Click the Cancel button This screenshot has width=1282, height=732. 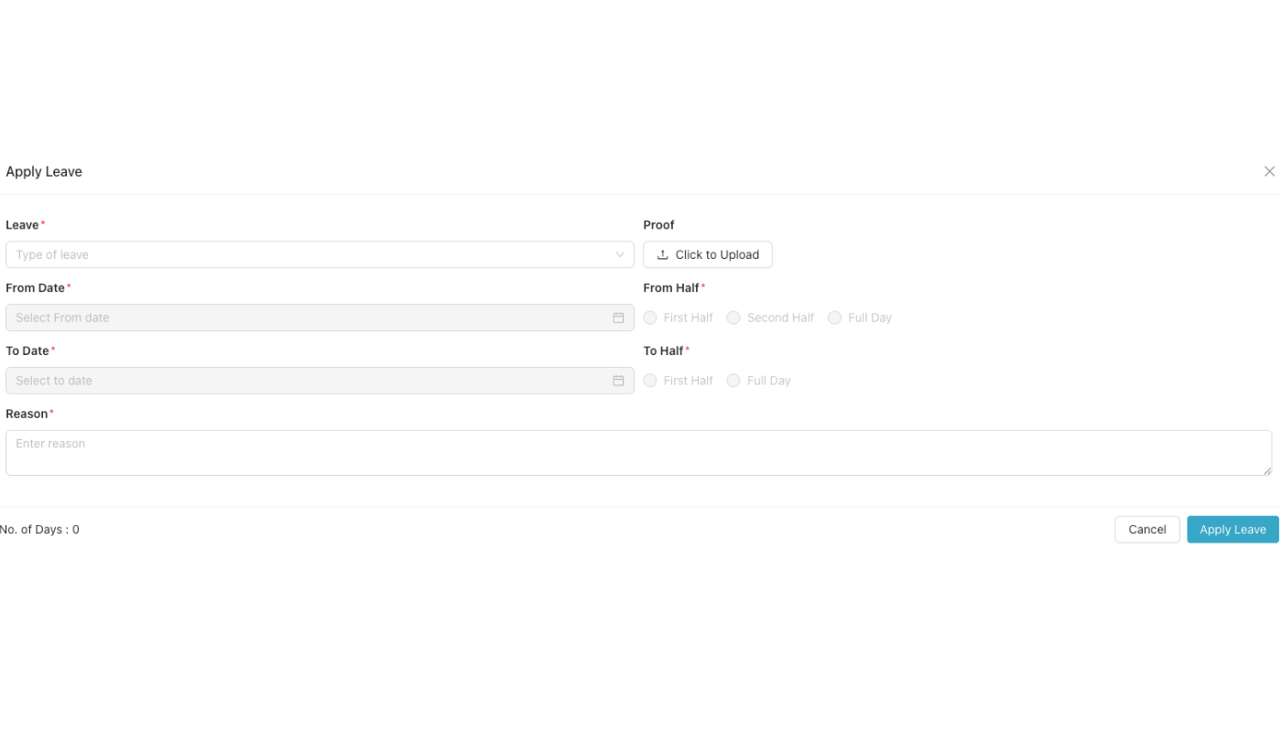point(1146,529)
